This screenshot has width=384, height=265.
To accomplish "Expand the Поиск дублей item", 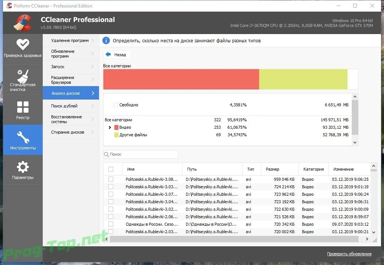I will [x=70, y=106].
